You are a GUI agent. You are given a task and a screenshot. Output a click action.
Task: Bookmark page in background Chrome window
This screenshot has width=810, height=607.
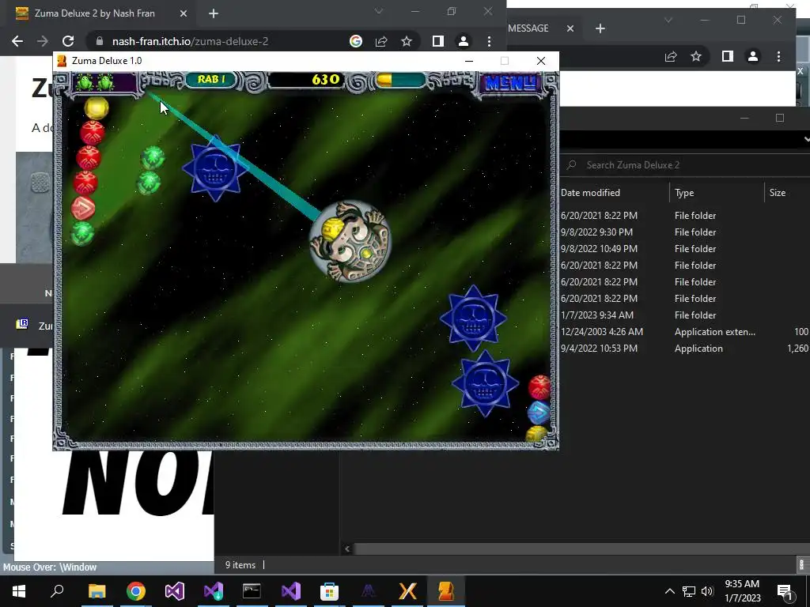(x=696, y=56)
